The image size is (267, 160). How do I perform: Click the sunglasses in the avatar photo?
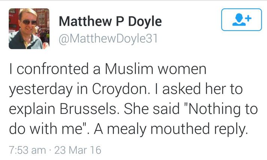tap(29, 22)
